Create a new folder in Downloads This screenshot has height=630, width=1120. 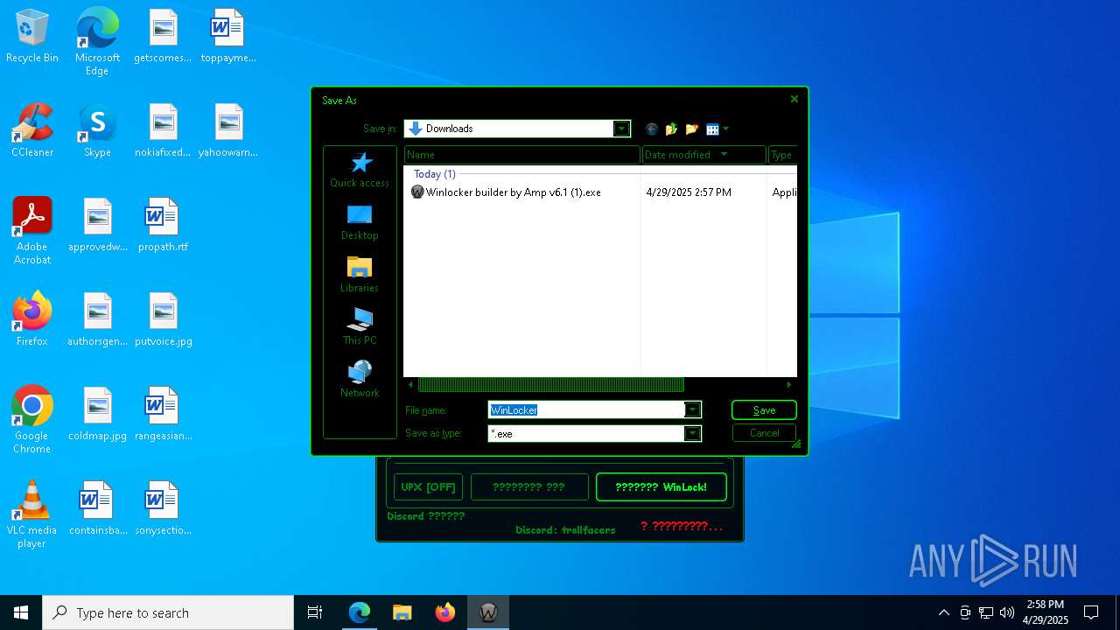coord(692,129)
